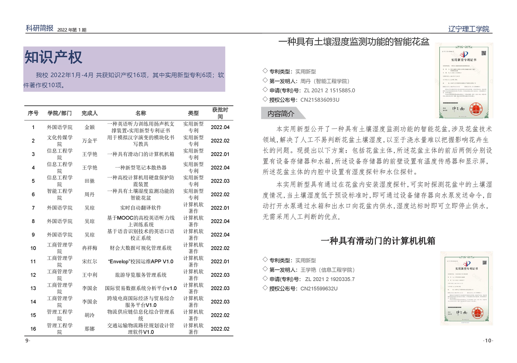This screenshot has height=363, width=517.
Task: Click the 学院/部门 column header
Action: 60,113
